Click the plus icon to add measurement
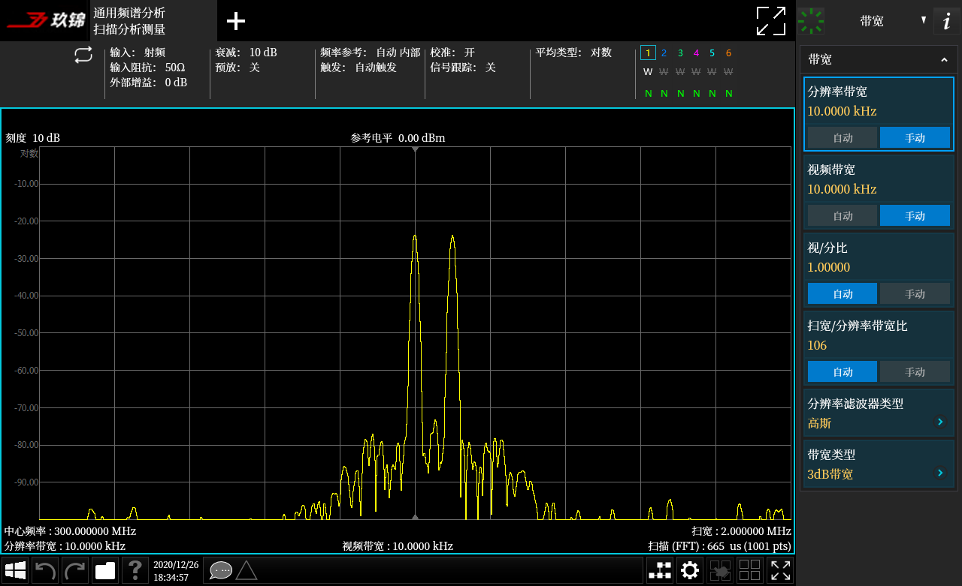Screen dimensions: 962x586 (x=236, y=21)
